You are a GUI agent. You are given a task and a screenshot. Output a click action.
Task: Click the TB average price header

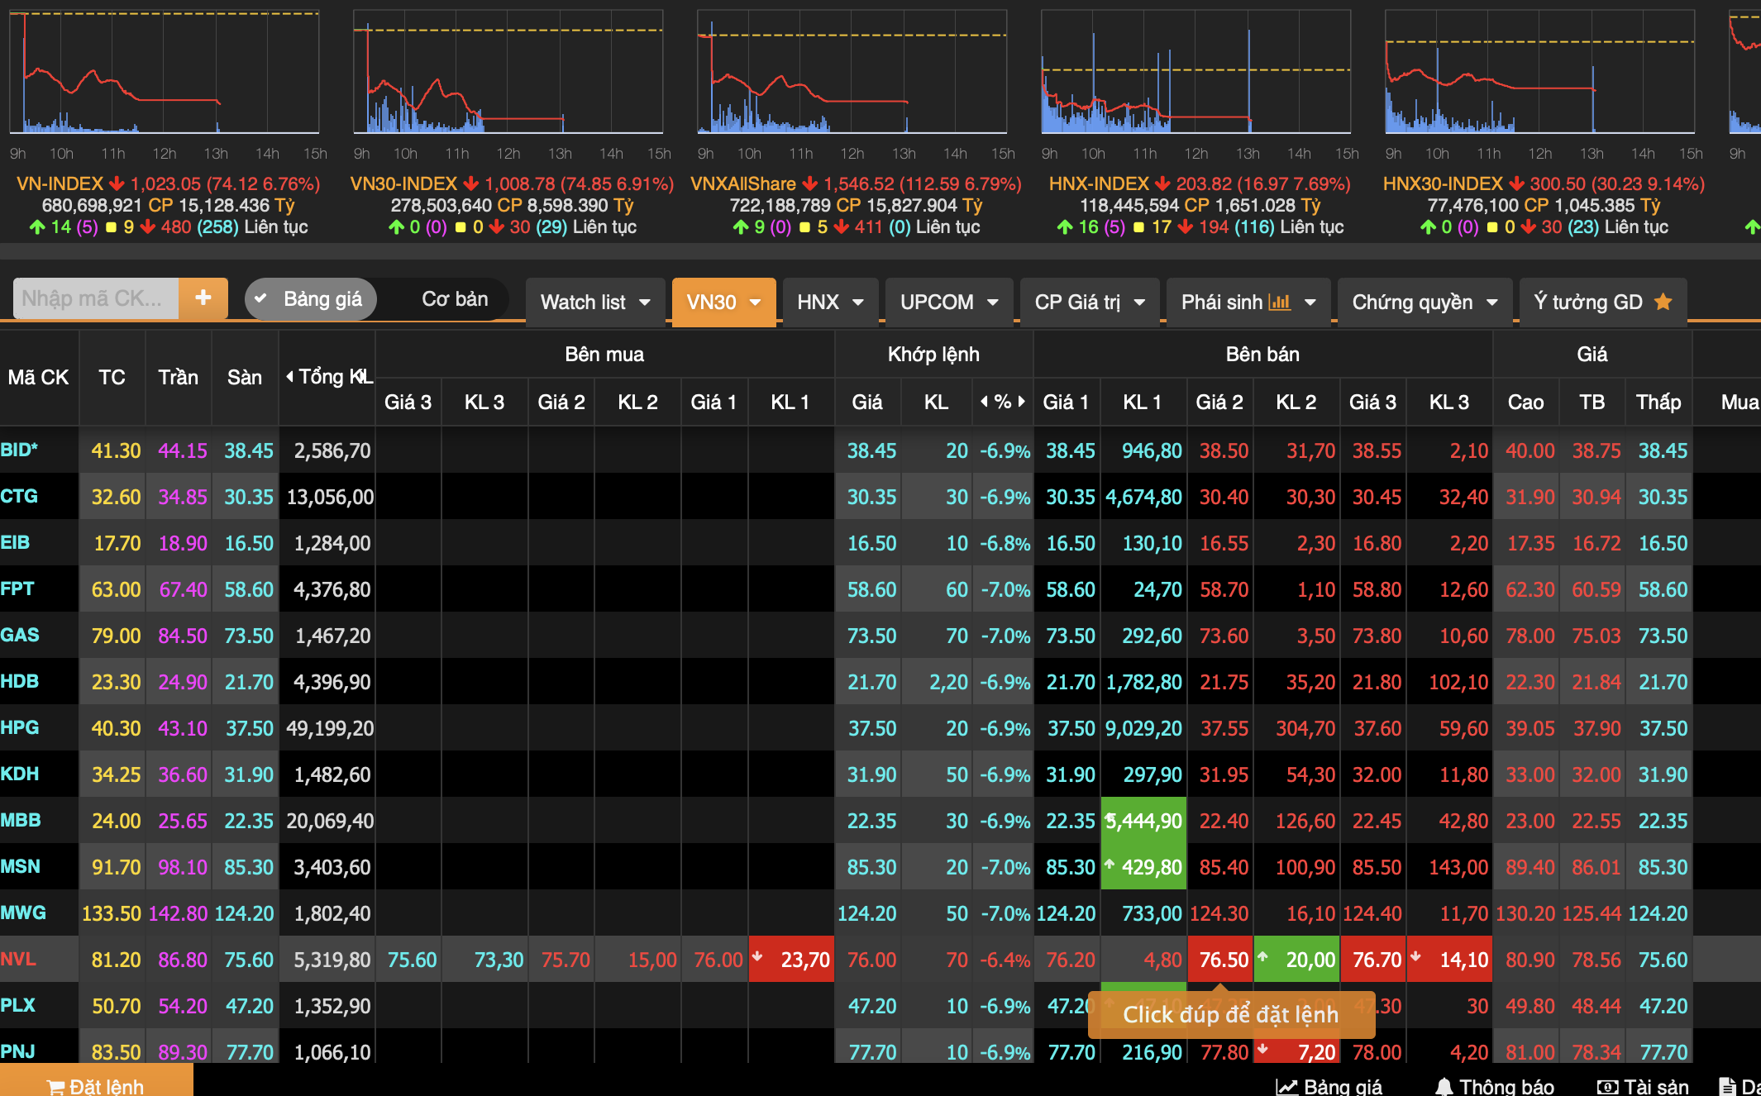tap(1592, 402)
